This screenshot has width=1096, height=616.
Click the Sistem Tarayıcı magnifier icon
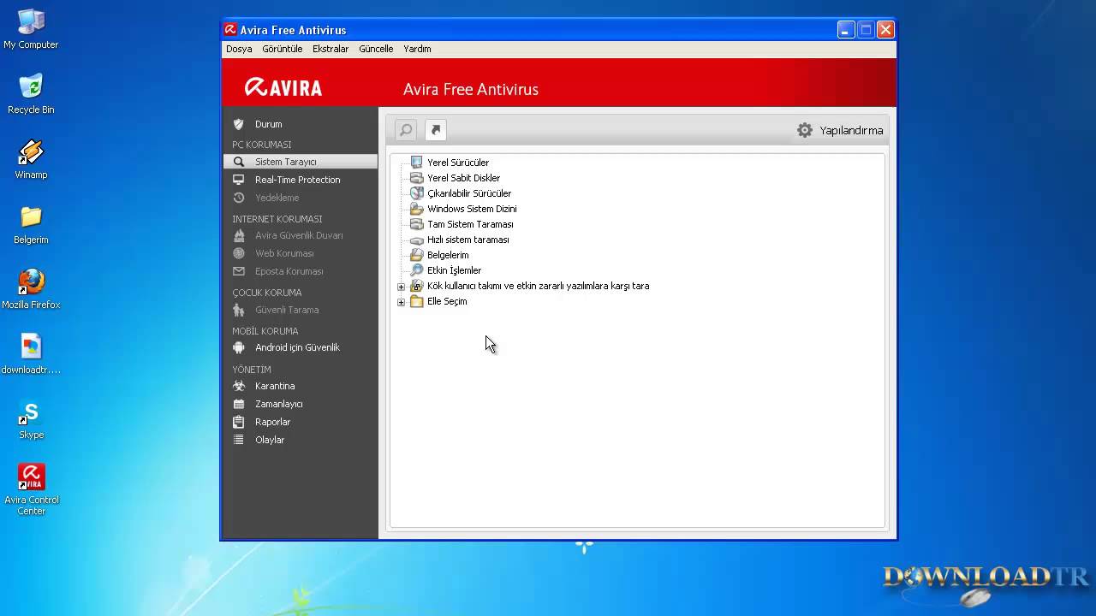(x=239, y=162)
